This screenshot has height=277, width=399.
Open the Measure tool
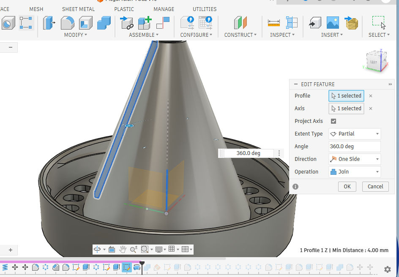pyautogui.click(x=274, y=23)
